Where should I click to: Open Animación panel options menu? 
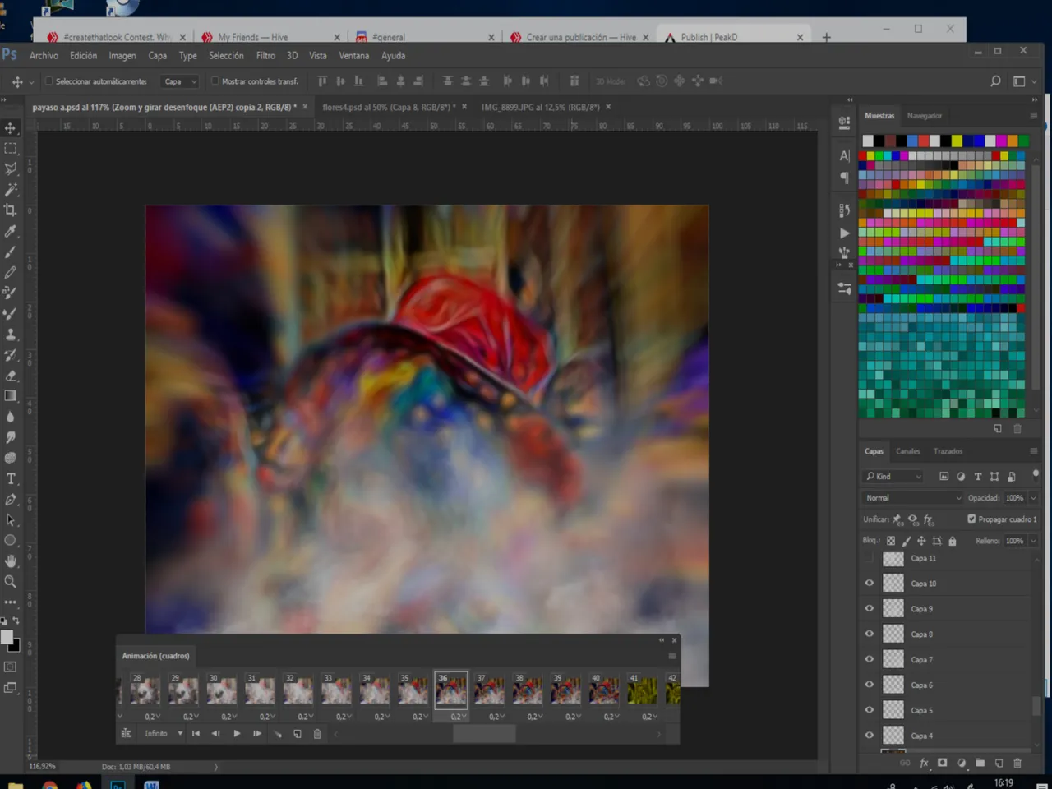[671, 656]
